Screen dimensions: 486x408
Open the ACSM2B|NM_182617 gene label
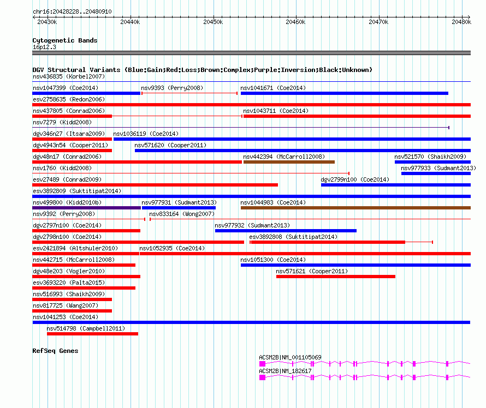click(x=285, y=371)
